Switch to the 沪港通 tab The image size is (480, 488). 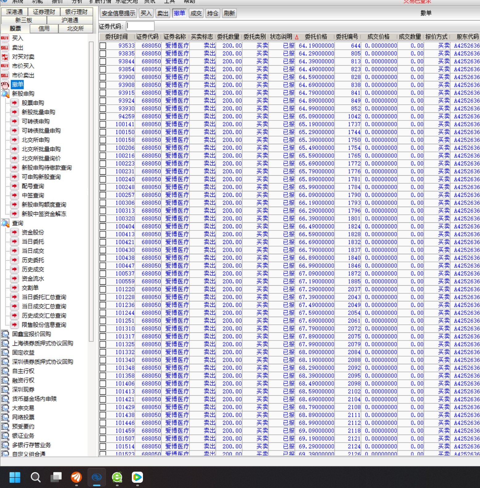[x=70, y=20]
